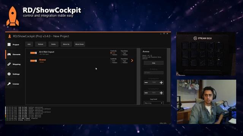Toggle Arena Controls Feedback checkbox
243x136 pixels.
111,63
